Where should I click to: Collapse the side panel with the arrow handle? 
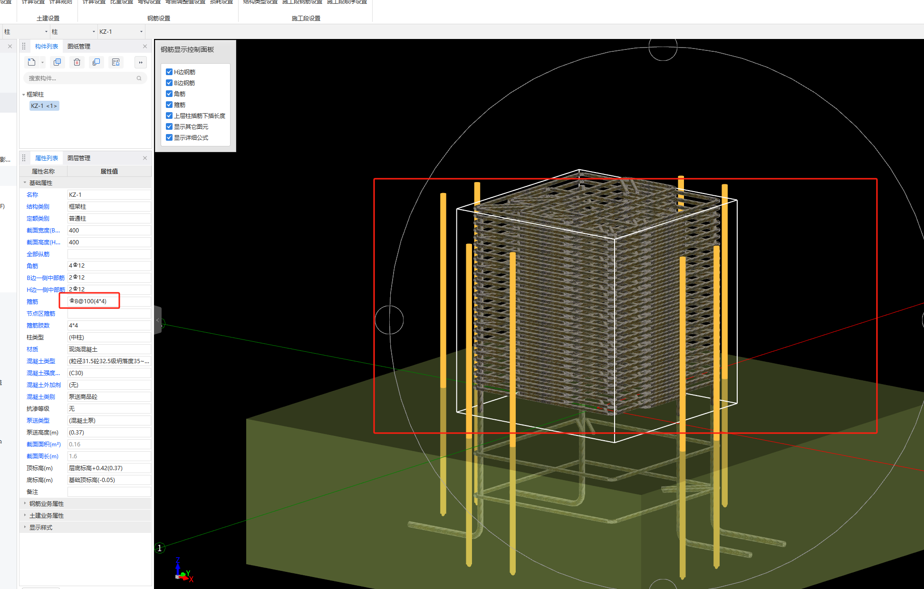158,320
